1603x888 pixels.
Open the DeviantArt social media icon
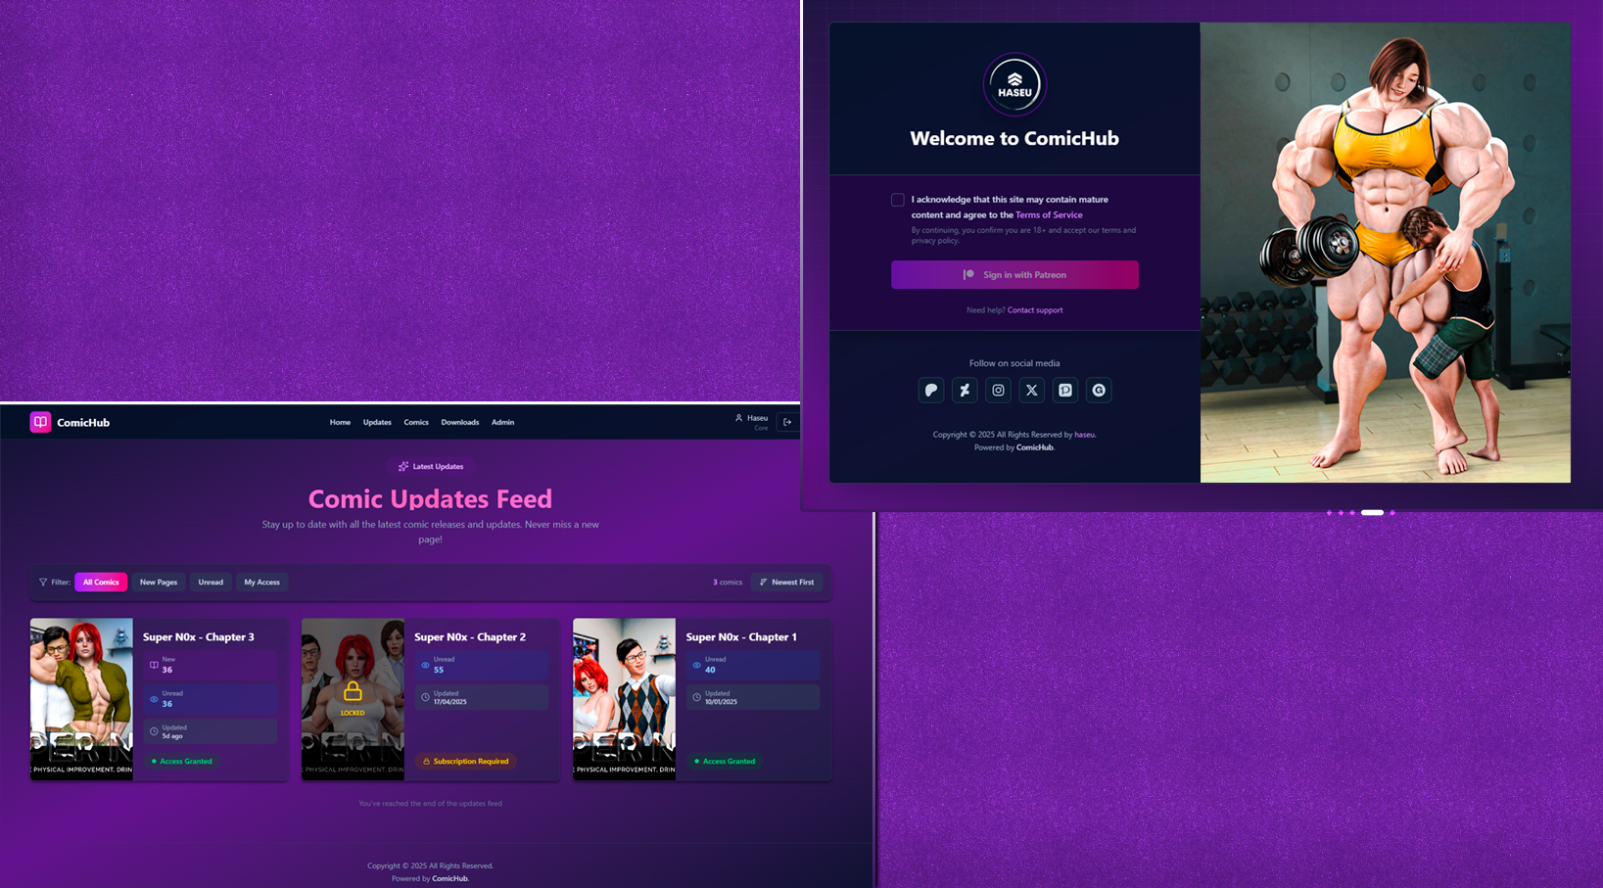tap(965, 390)
